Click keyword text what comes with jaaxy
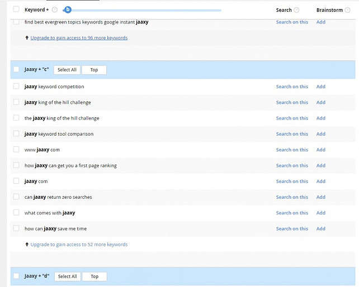359x287 pixels. click(x=50, y=213)
